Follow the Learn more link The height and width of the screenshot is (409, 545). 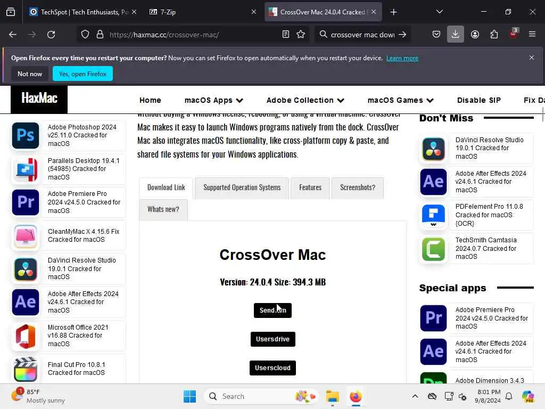pyautogui.click(x=402, y=58)
